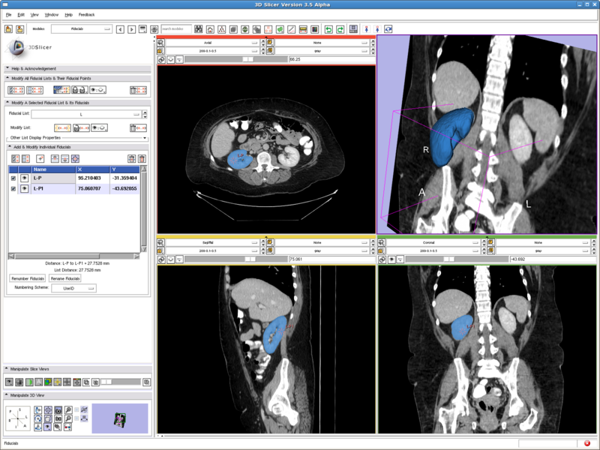Click the delete selected fiducial trash icon
Image resolution: width=600 pixels, height=450 pixels.
[x=131, y=158]
